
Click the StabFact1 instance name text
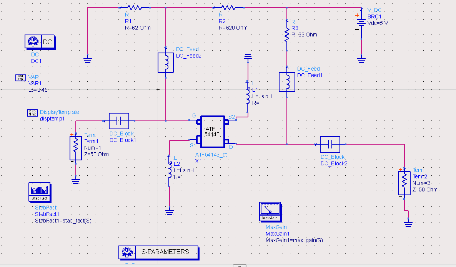(47, 214)
